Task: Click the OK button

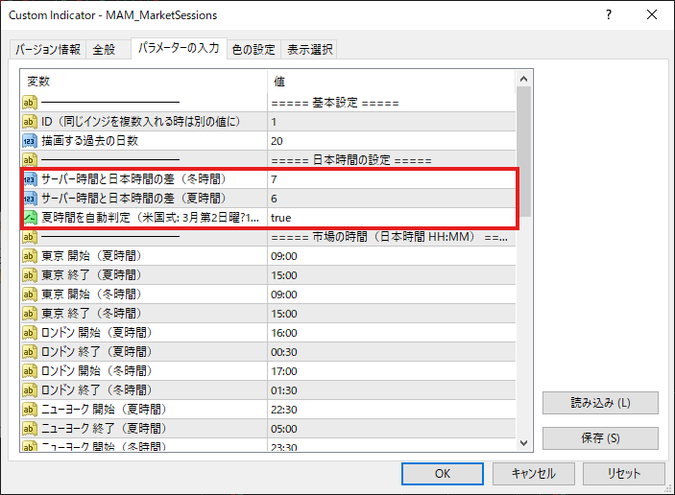Action: 442,474
